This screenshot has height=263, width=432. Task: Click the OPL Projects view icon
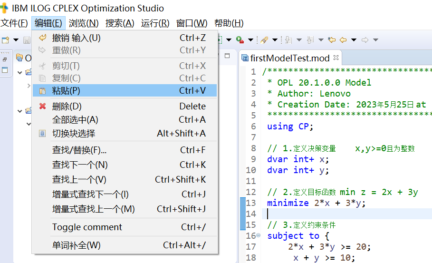pyautogui.click(x=19, y=58)
